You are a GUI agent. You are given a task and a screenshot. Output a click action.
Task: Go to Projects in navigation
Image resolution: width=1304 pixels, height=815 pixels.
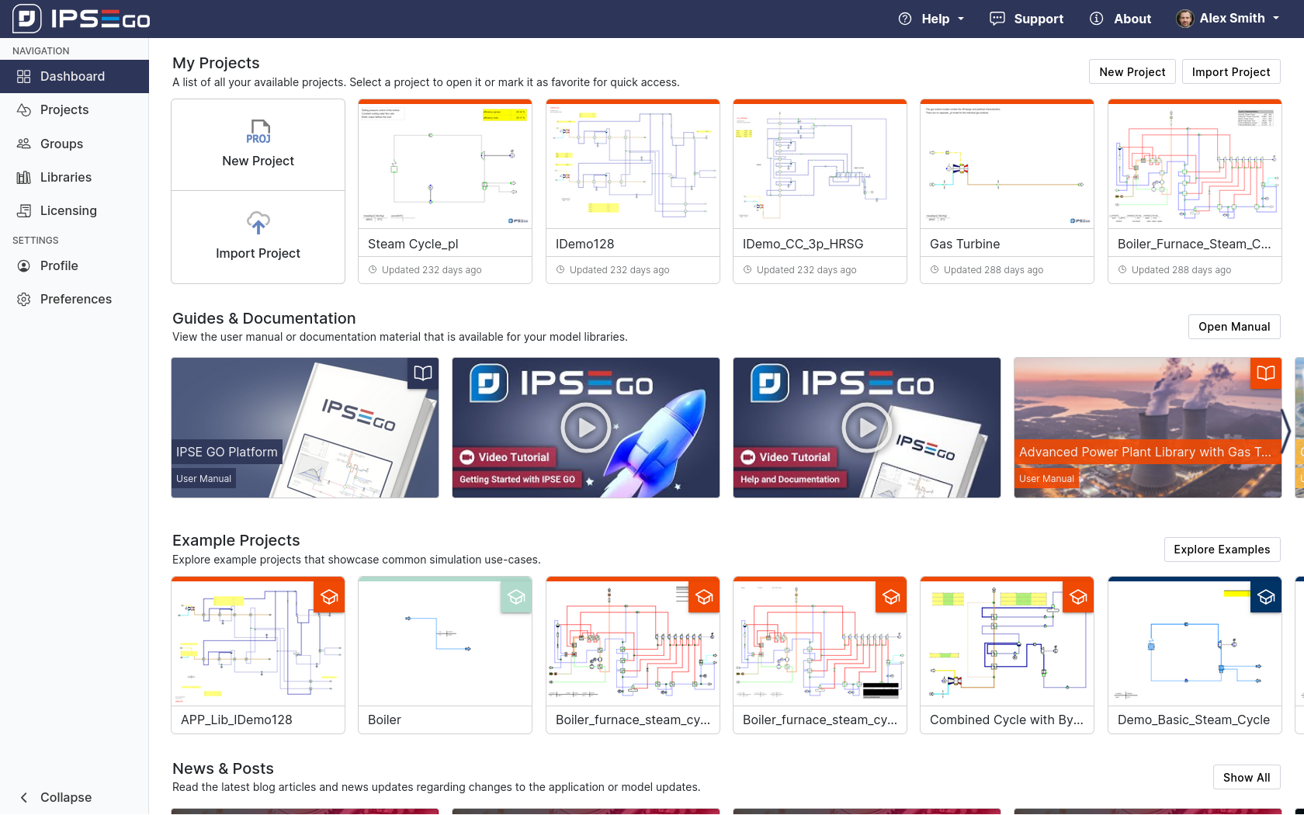coord(64,109)
